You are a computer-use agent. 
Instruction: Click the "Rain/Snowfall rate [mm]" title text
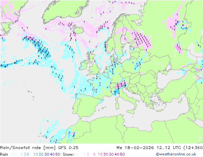[28, 147]
